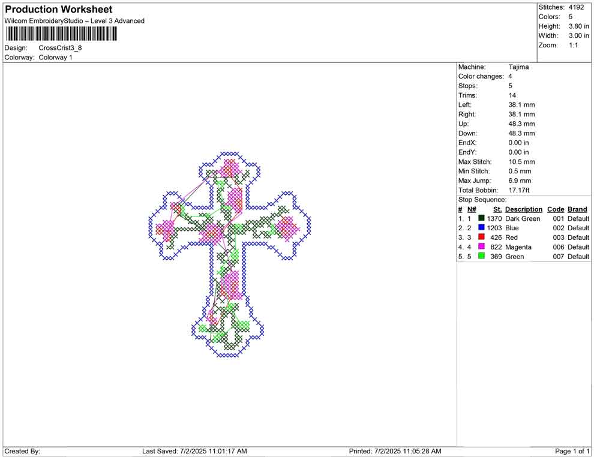This screenshot has height=457, width=594.
Task: Open the Colorway 1 entry
Action: 55,57
